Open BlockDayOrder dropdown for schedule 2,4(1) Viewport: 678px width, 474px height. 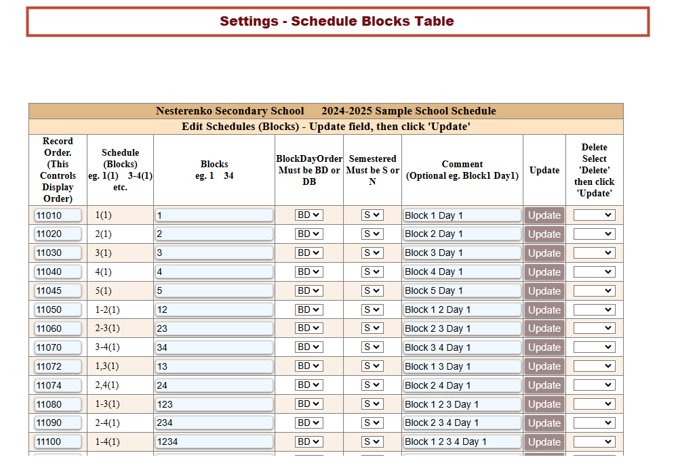(x=309, y=385)
